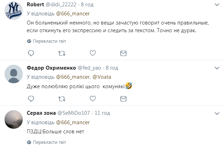The height and width of the screenshot is (148, 224).
Task: Open Серая зона tweet options chevron
Action: pos(217,113)
